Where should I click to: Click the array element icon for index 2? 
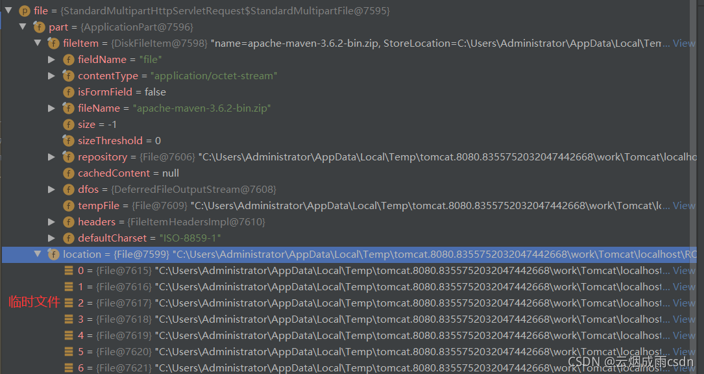[69, 303]
